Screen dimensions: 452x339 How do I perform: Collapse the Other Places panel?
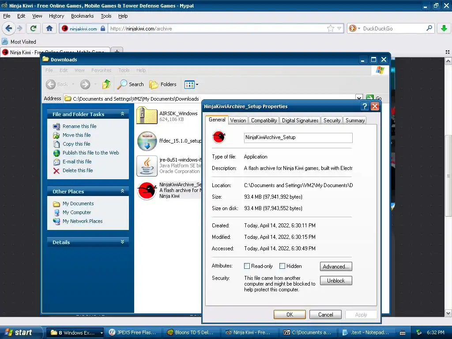coord(123,191)
